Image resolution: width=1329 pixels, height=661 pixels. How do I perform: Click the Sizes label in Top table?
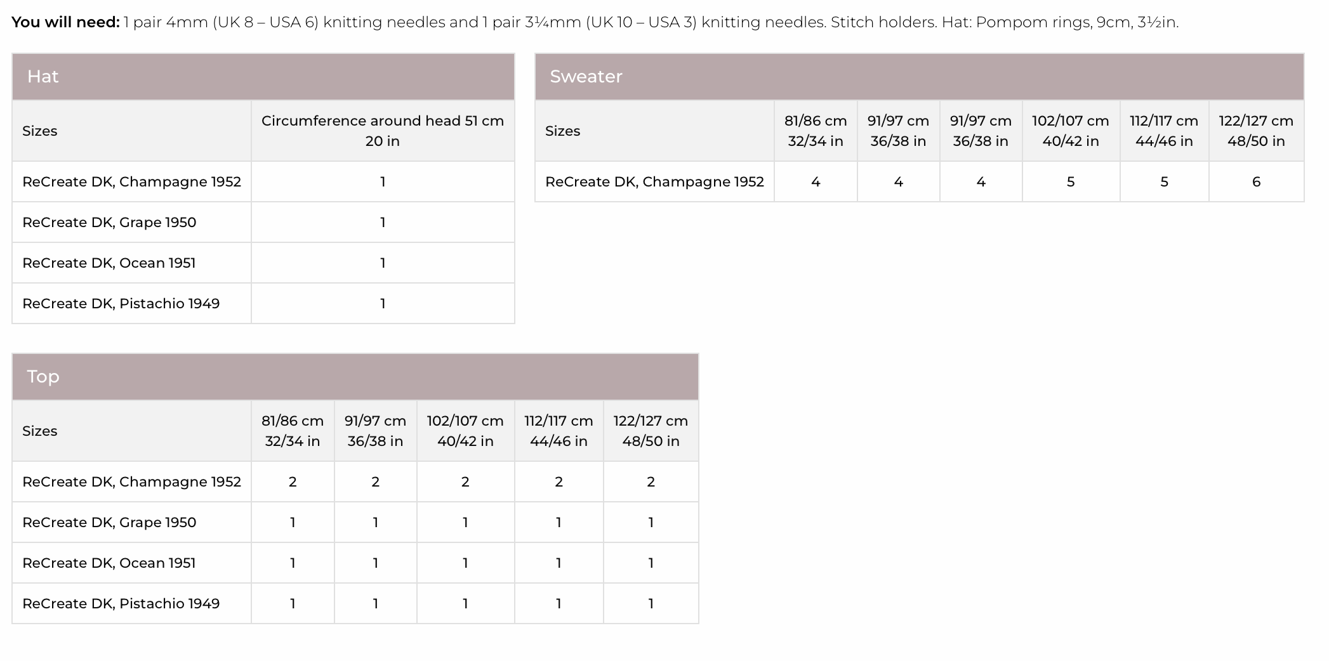click(39, 431)
